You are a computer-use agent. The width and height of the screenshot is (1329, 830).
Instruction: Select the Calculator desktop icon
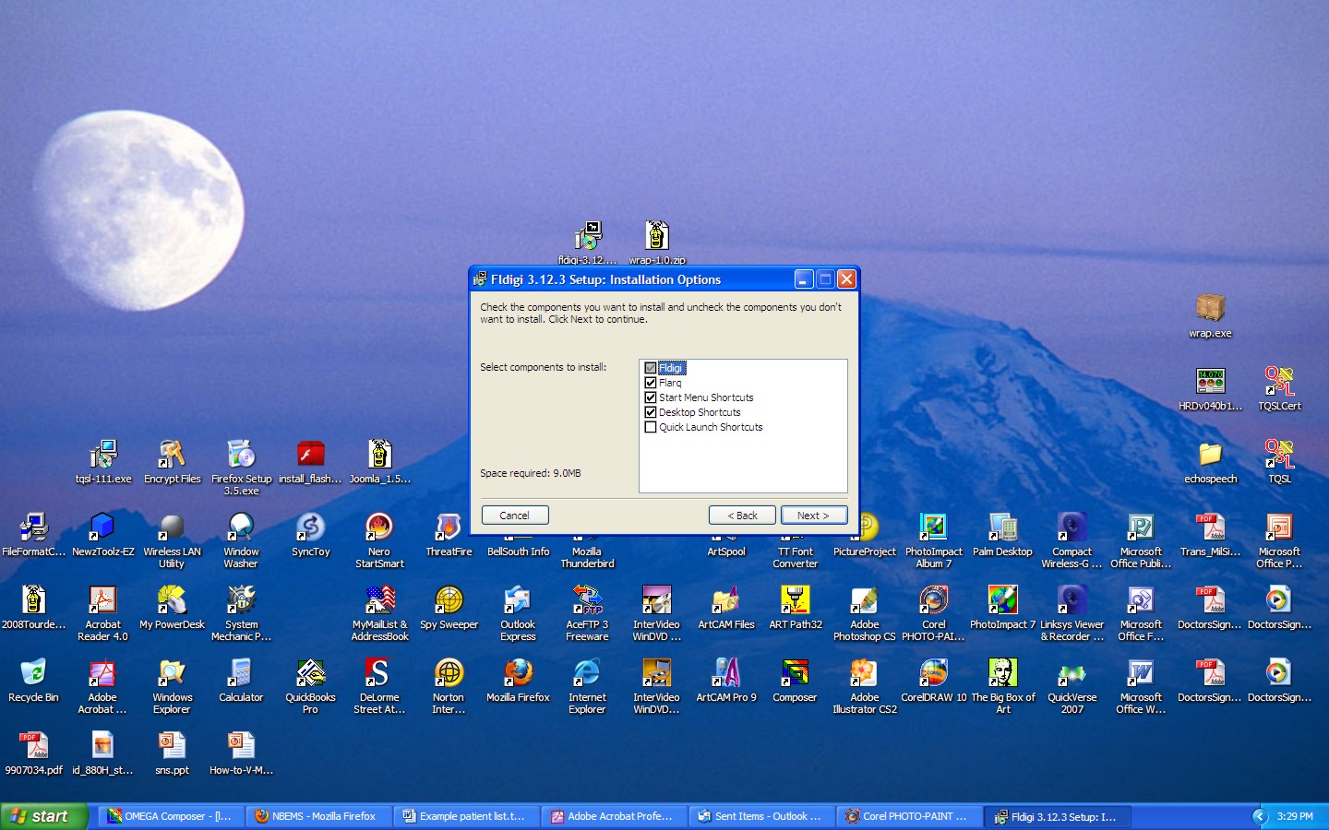coord(241,673)
